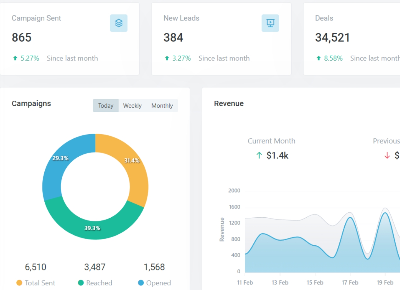Click the New Leads card heading

[181, 18]
